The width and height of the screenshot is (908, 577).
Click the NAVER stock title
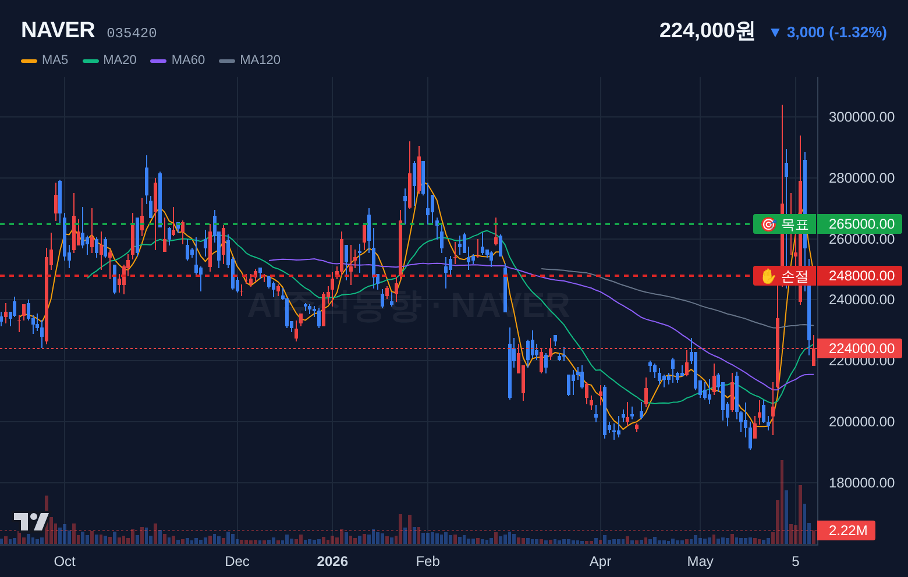click(x=58, y=30)
